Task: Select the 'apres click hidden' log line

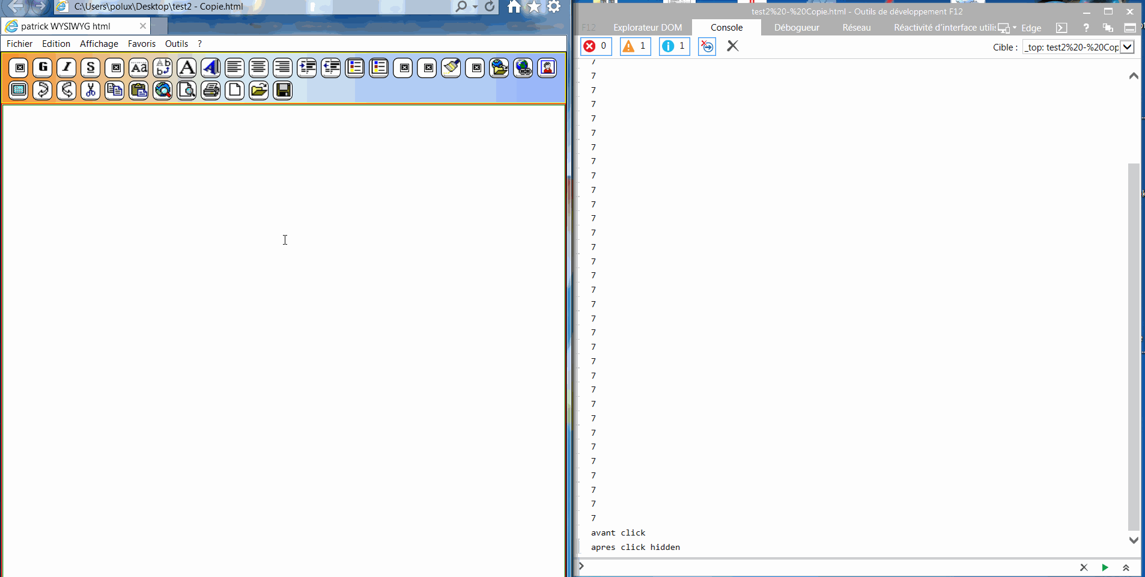Action: tap(636, 548)
